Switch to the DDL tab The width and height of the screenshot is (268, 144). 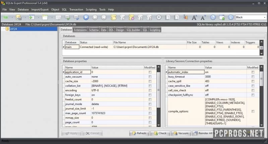[111, 30]
